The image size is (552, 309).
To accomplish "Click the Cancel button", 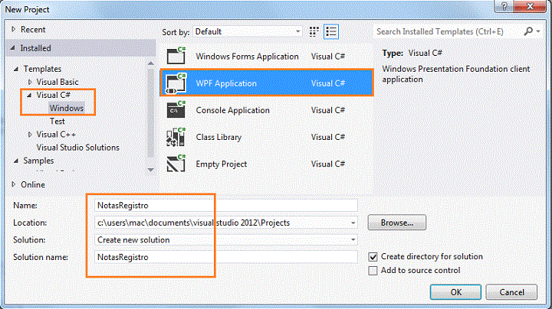I will (511, 292).
